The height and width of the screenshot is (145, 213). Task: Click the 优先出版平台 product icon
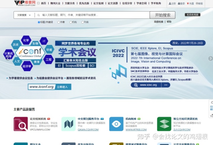[68, 144]
